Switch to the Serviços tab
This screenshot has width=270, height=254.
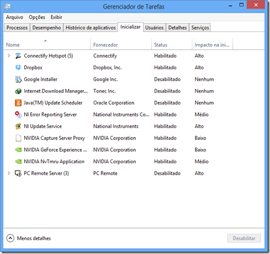[x=200, y=27]
